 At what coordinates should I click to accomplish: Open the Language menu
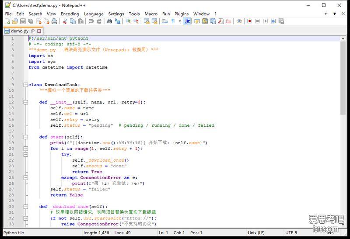tap(94, 14)
